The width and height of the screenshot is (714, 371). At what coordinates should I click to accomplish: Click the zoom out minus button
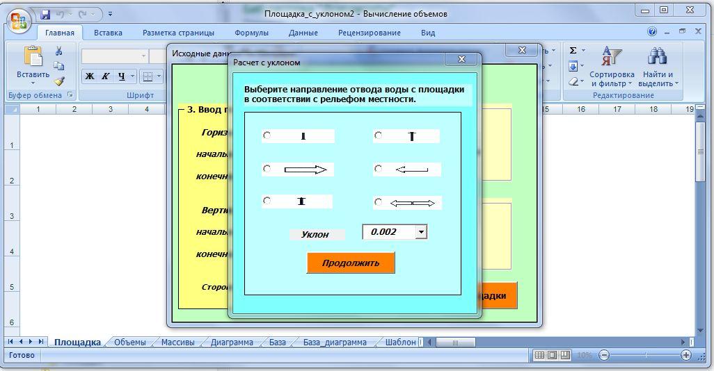click(x=604, y=355)
